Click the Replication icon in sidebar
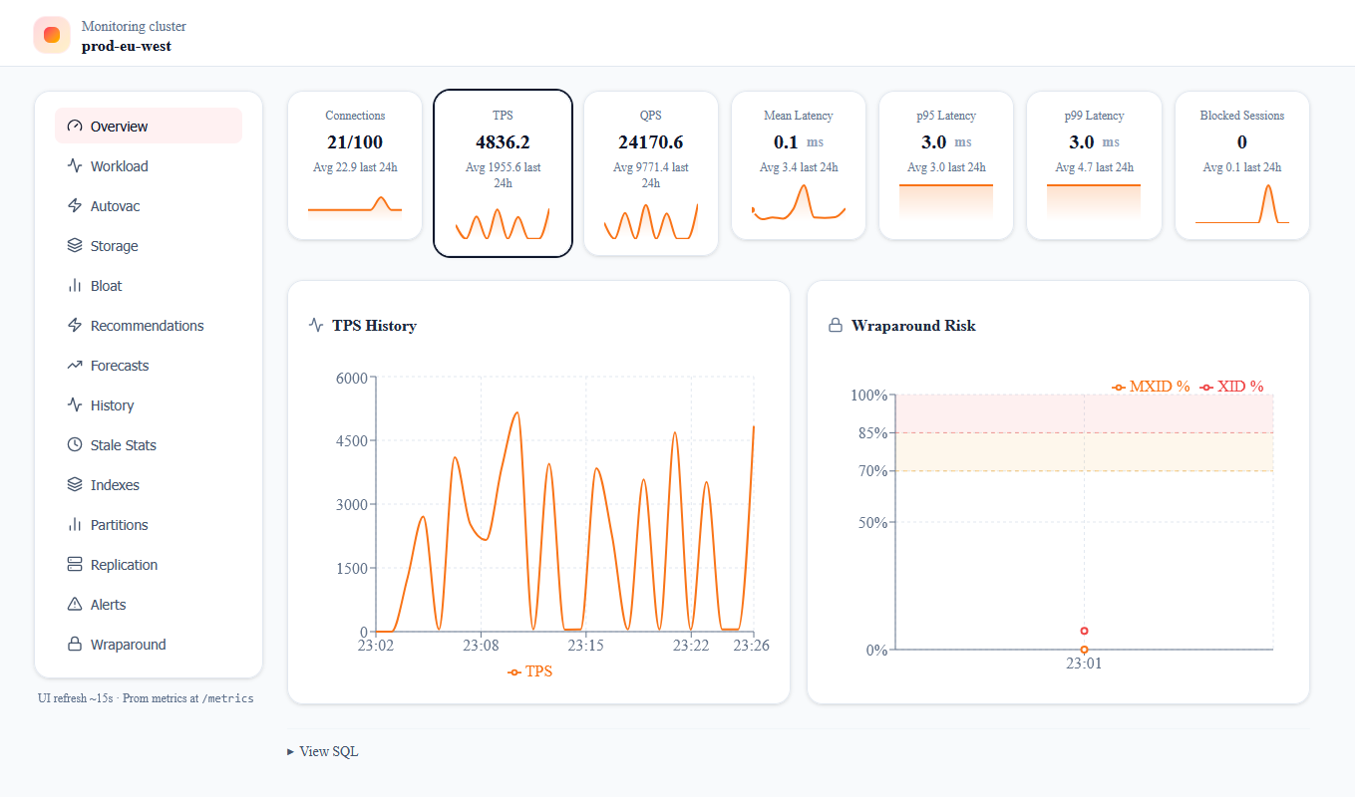Image resolution: width=1355 pixels, height=797 pixels. 75,564
